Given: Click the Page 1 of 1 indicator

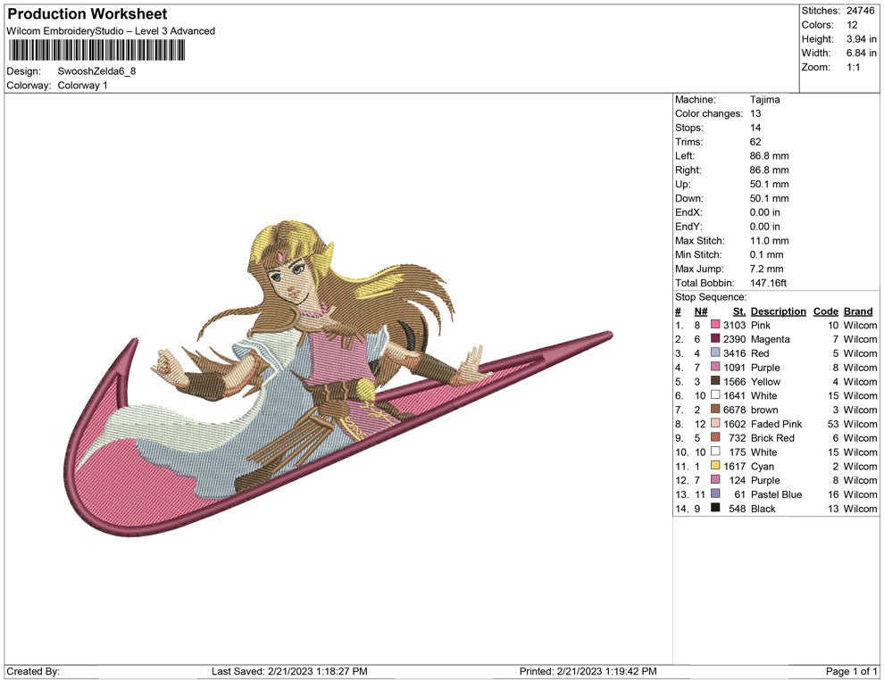Looking at the screenshot, I should click(x=851, y=671).
